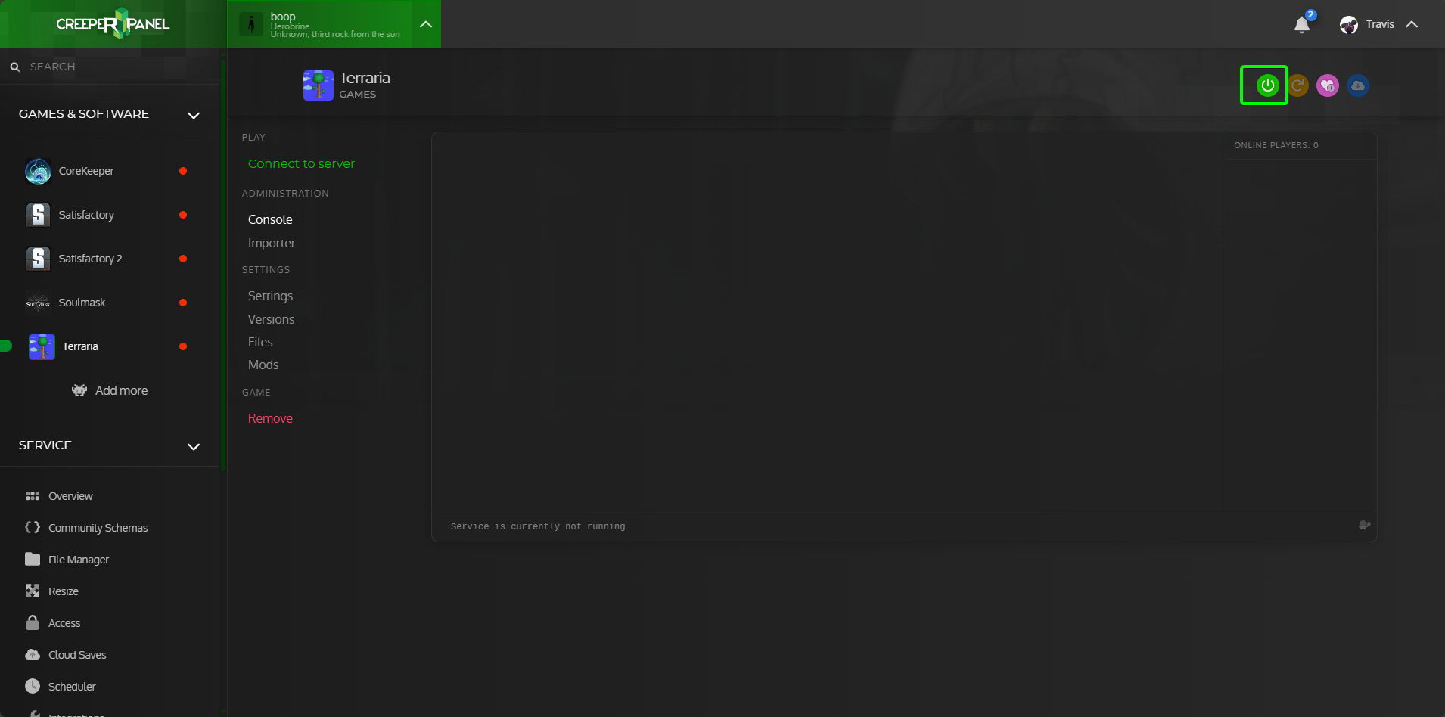Click the Add more games icon

(x=79, y=390)
